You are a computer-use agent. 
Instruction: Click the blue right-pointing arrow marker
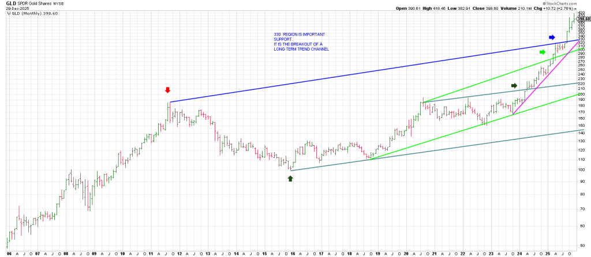pos(552,37)
